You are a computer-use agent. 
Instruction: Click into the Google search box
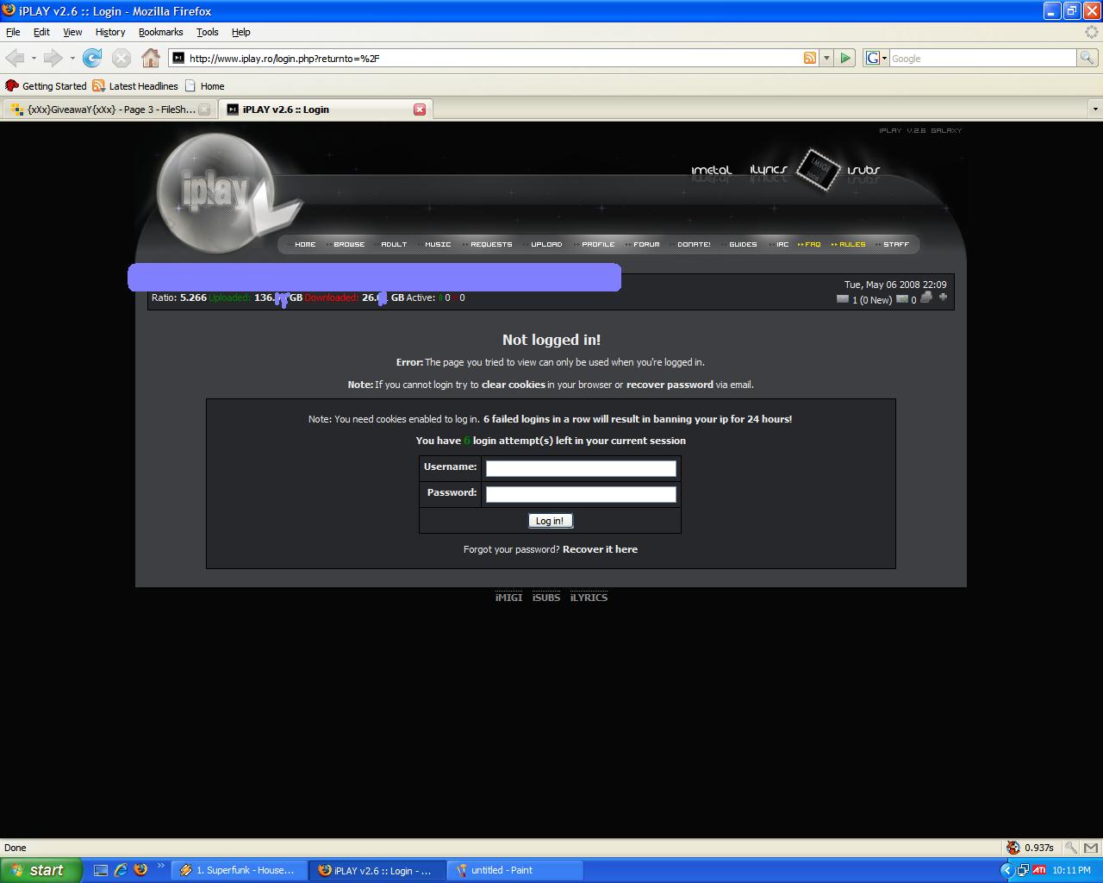tap(982, 58)
